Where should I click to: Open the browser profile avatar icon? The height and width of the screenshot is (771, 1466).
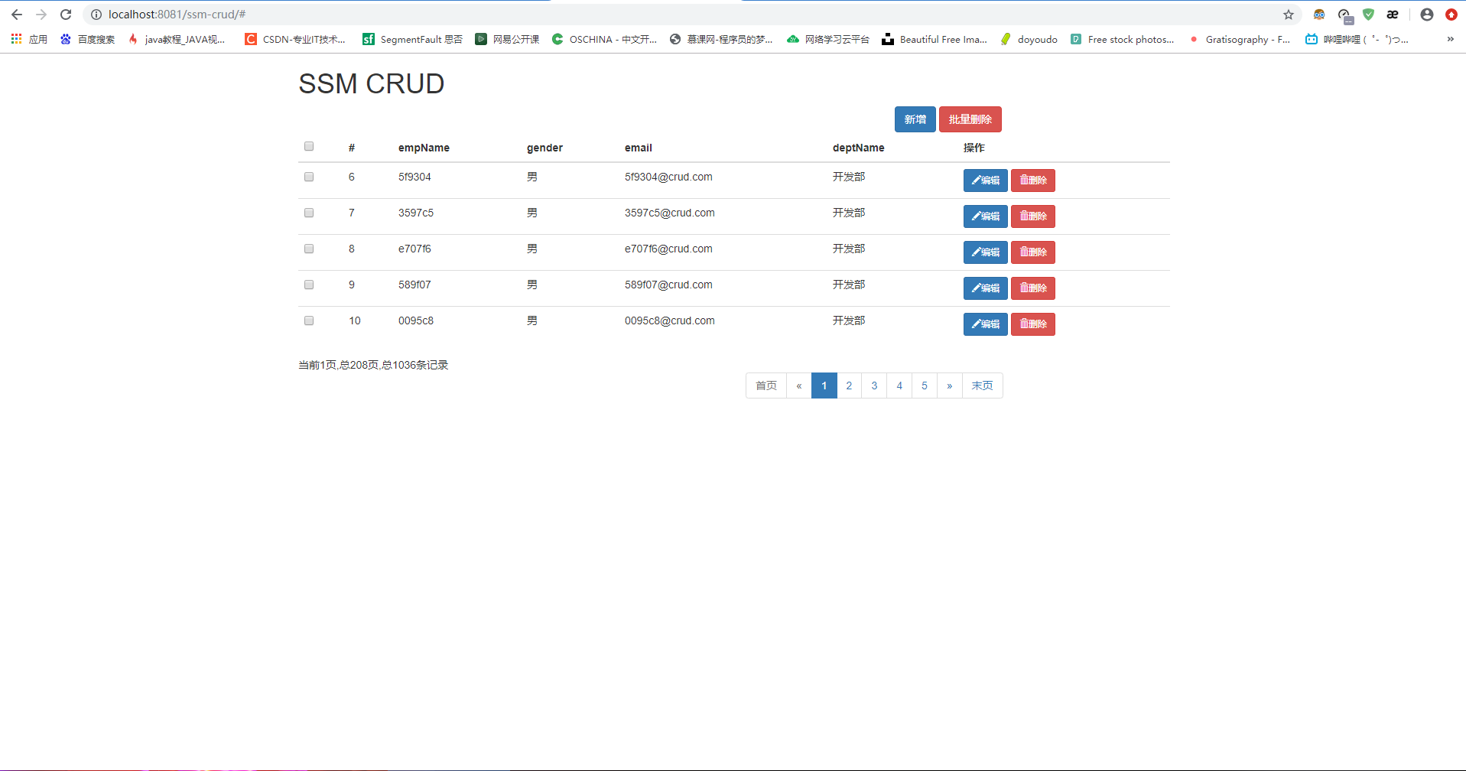(1425, 14)
